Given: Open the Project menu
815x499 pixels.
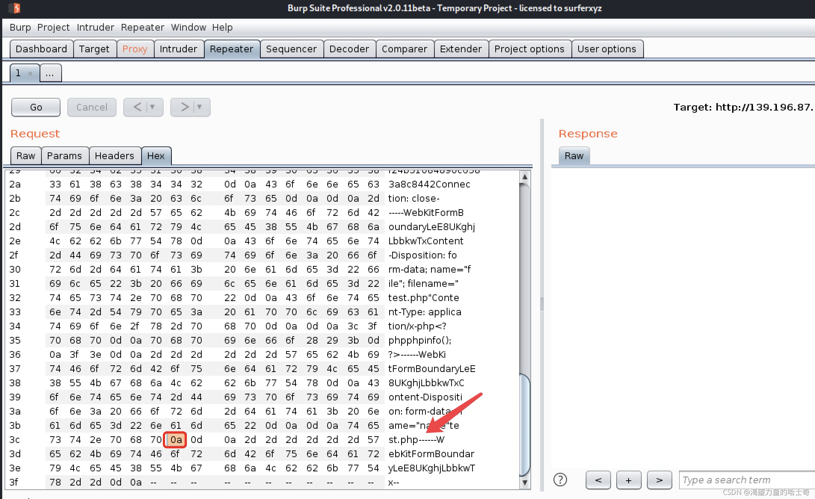Looking at the screenshot, I should tap(53, 27).
